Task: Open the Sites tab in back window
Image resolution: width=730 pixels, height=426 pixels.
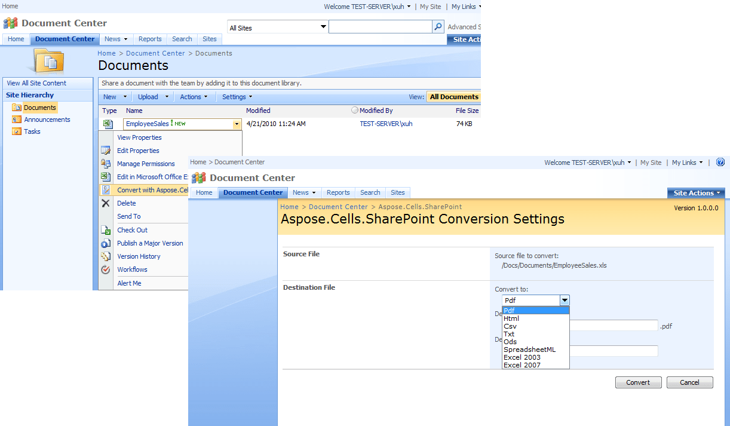Action: click(x=210, y=39)
